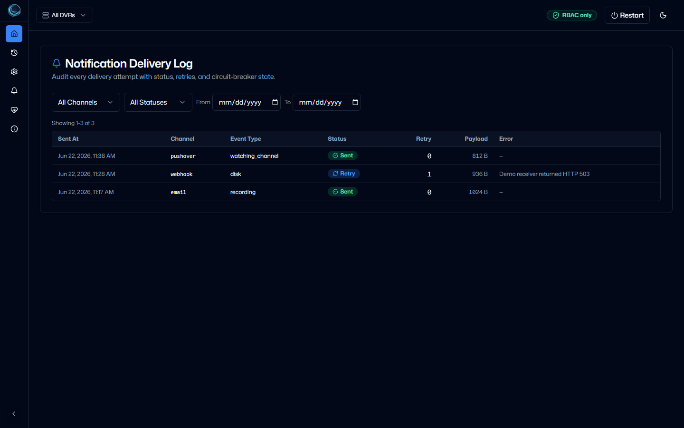The image size is (684, 428).
Task: Open the Home dashboard sidebar icon
Action: click(x=14, y=34)
